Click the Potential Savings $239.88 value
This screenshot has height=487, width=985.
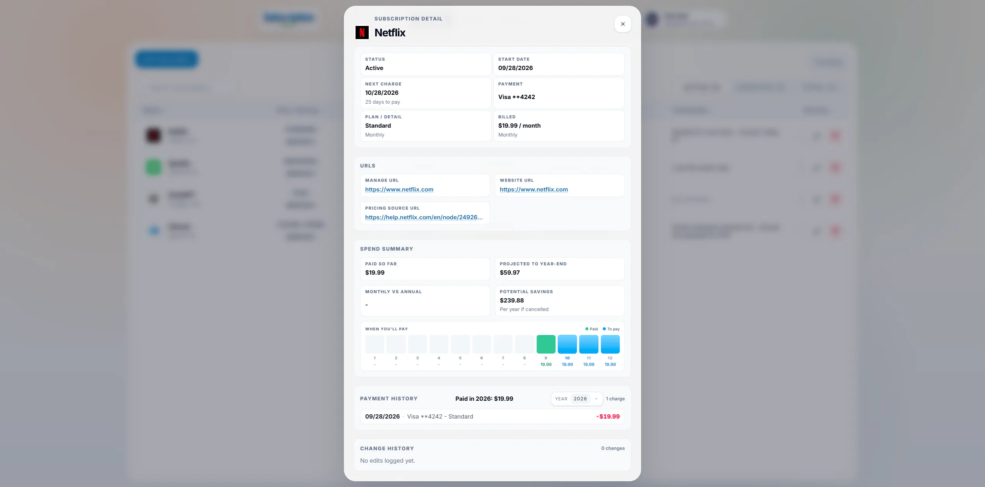pos(511,301)
